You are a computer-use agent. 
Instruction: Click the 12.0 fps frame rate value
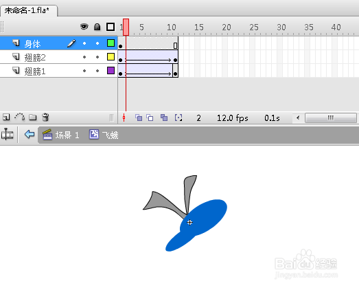[x=233, y=118]
